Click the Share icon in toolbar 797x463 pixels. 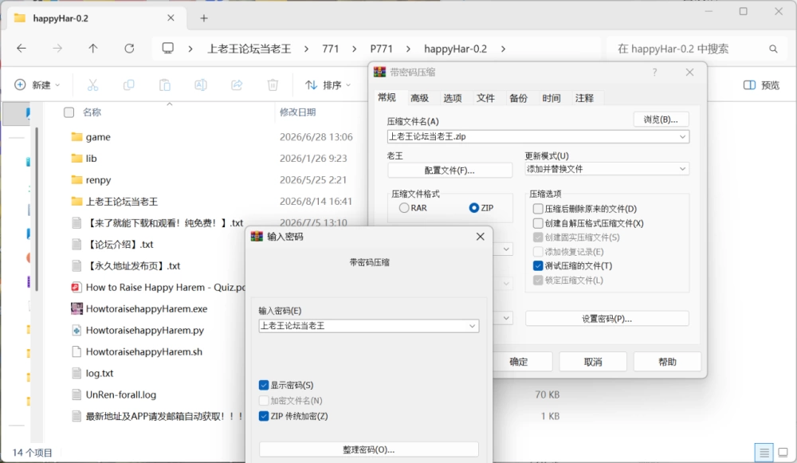pyautogui.click(x=237, y=85)
